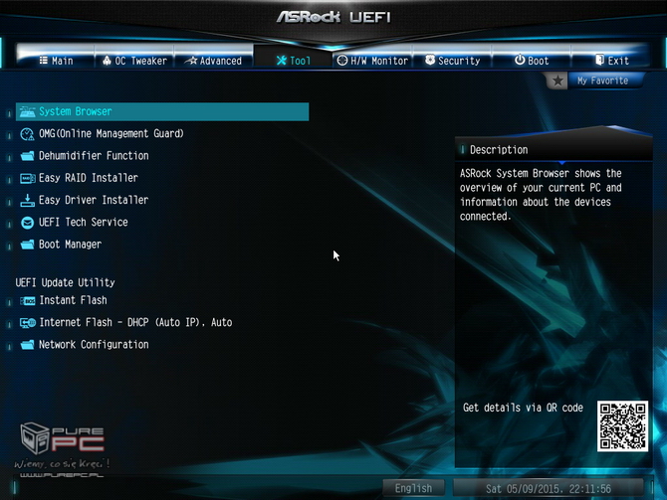This screenshot has height=500, width=667.
Task: Click the Tool tab wrench icon
Action: point(281,61)
